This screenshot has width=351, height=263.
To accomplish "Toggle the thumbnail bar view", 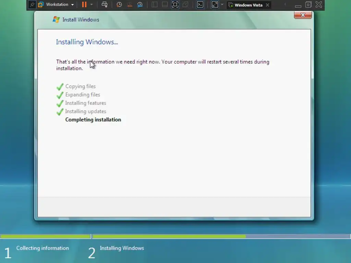I will point(165,4).
